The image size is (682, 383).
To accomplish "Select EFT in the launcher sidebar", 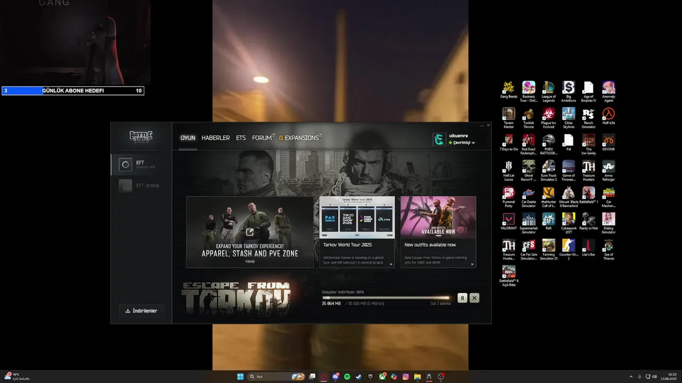I will click(x=141, y=164).
